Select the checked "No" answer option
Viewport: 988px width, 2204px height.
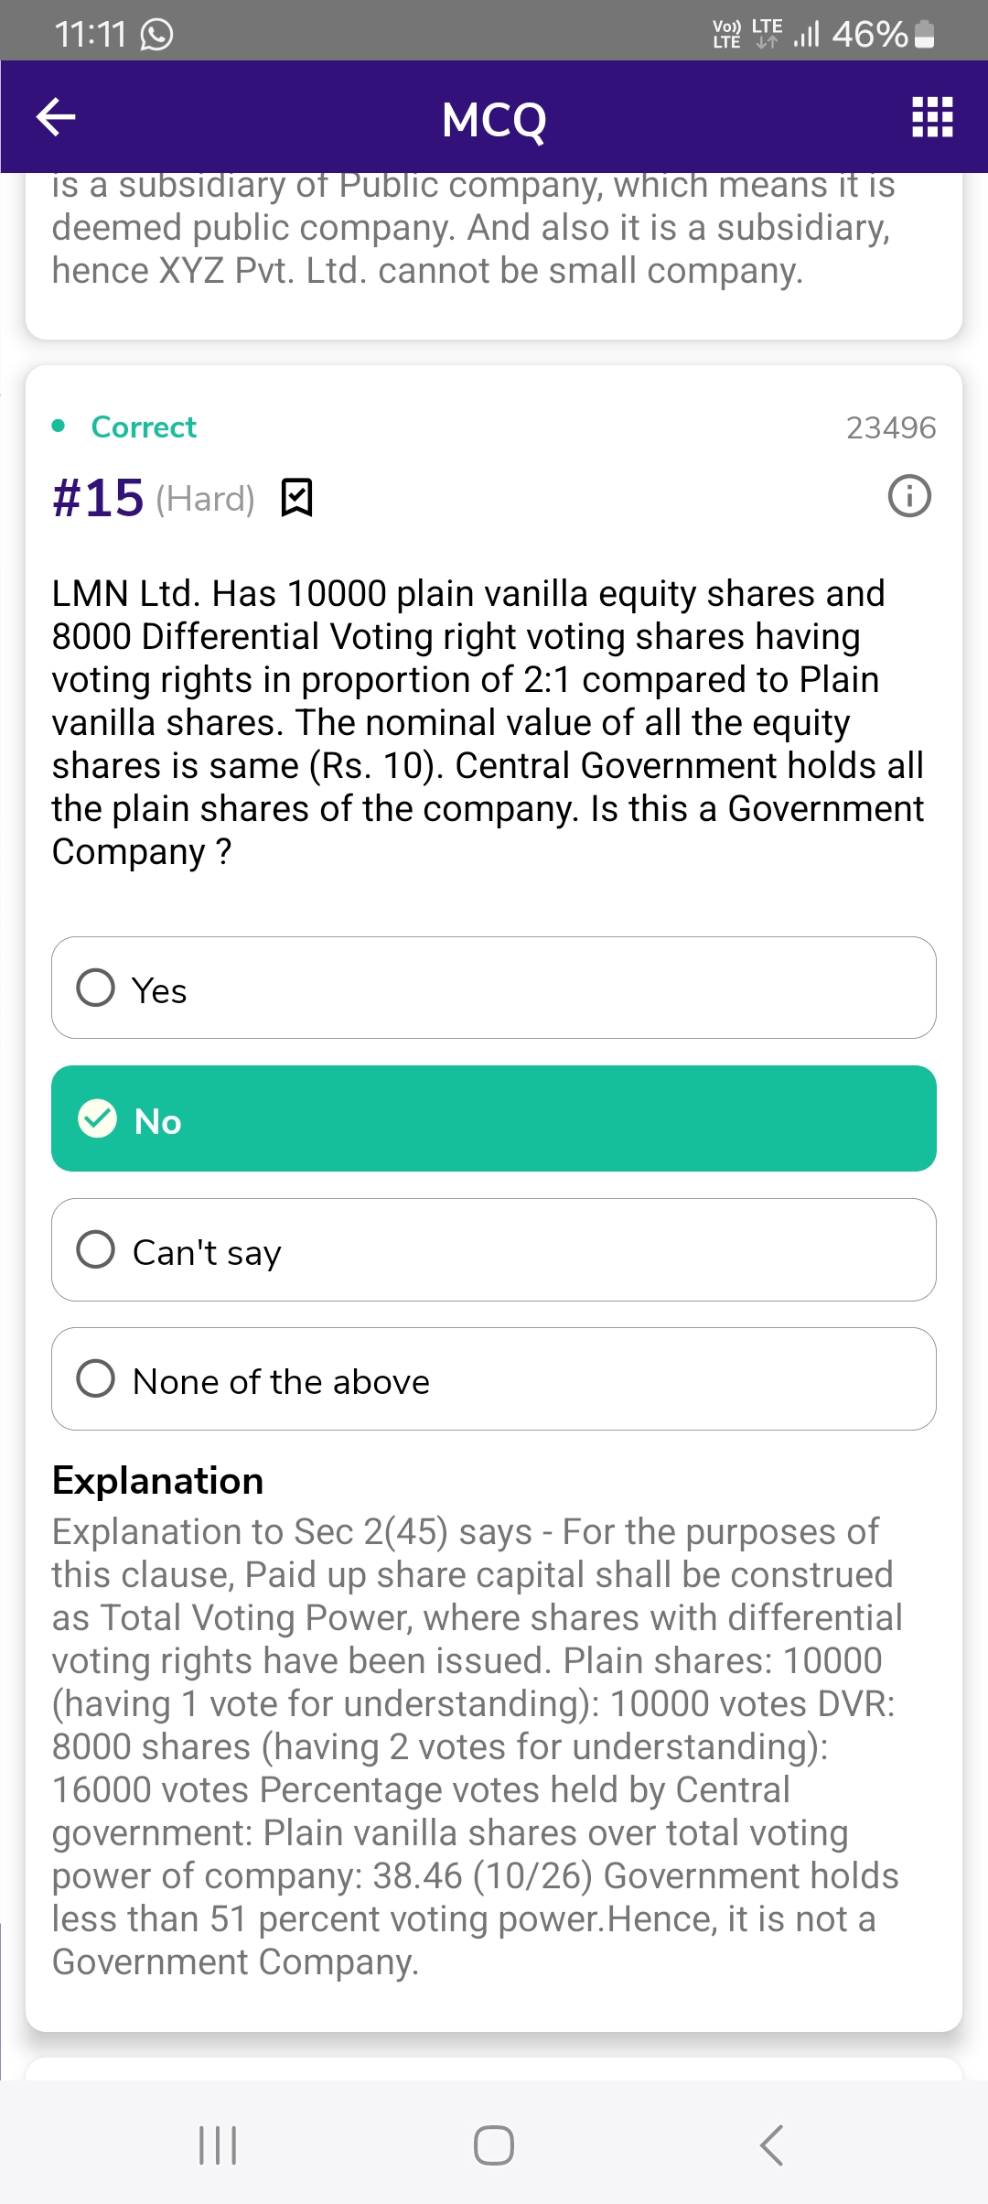[x=494, y=1118]
